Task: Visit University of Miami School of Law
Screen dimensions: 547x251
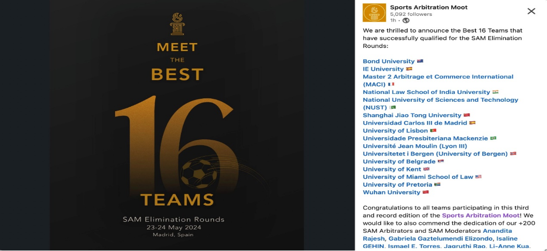Action: (418, 177)
